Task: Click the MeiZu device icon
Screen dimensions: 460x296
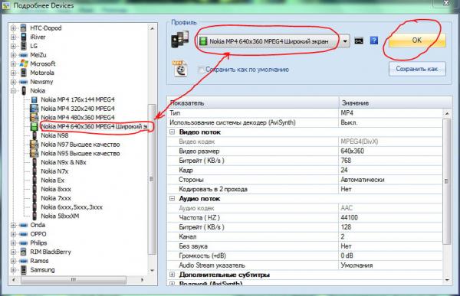Action: tap(24, 55)
